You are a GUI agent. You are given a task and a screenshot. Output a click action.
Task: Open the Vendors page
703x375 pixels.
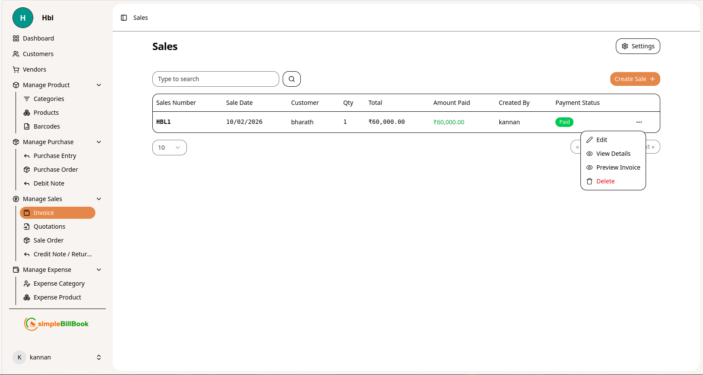coord(34,69)
